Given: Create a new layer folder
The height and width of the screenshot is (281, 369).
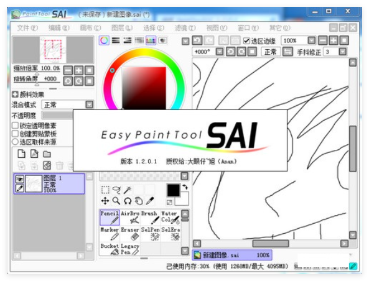Looking at the screenshot, I should click(47, 154).
